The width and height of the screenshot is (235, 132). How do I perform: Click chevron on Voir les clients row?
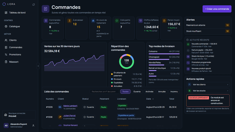(228, 85)
